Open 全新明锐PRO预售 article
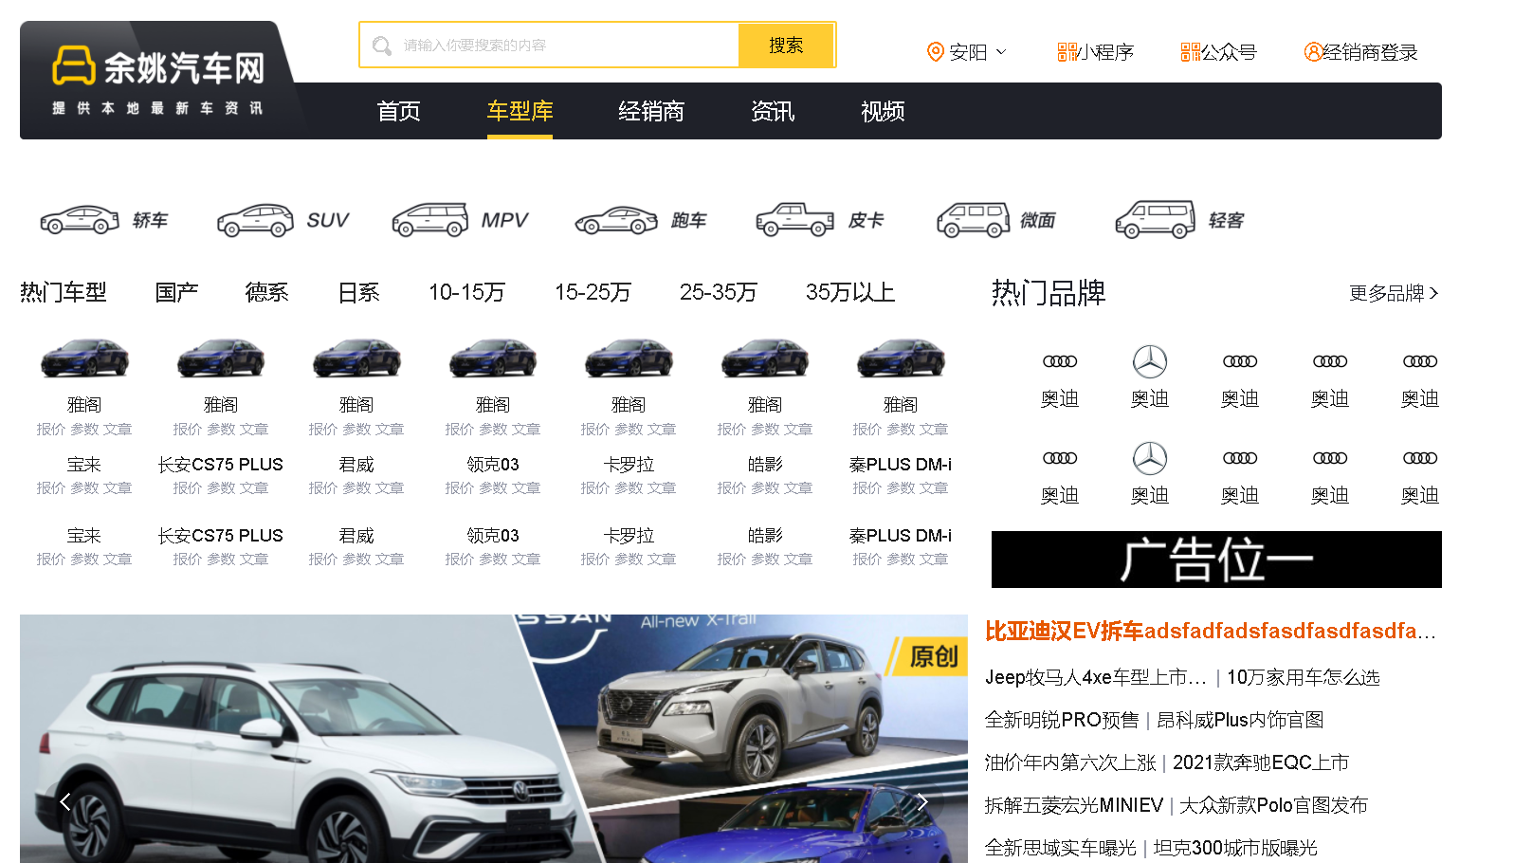The width and height of the screenshot is (1514, 863). click(1062, 720)
